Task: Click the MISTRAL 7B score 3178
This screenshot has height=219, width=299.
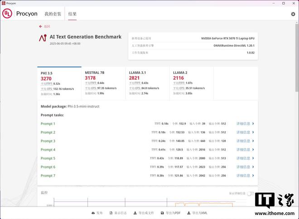Action: pos(90,78)
